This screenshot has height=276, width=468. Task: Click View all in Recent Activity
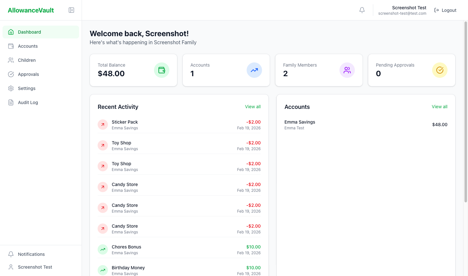[x=253, y=107]
